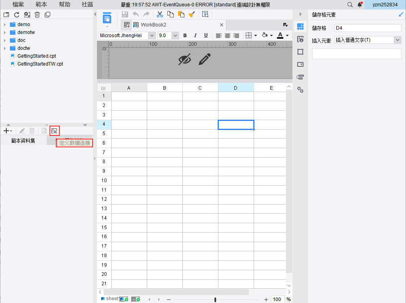Screen dimensions: 406x303
Task: Edit the dataset with pencil icon
Action: pos(22,131)
